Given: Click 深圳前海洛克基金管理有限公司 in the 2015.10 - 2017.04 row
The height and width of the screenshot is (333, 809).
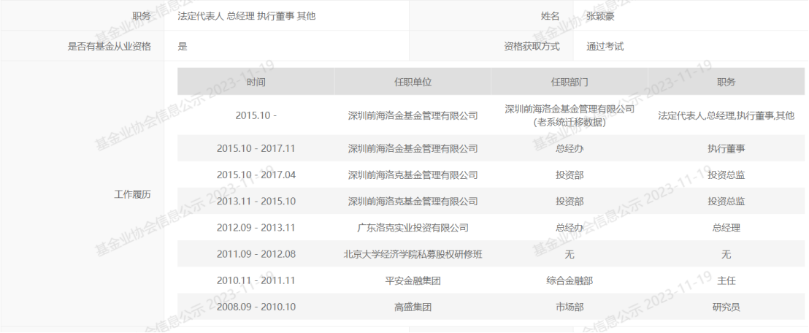Looking at the screenshot, I should [x=413, y=175].
